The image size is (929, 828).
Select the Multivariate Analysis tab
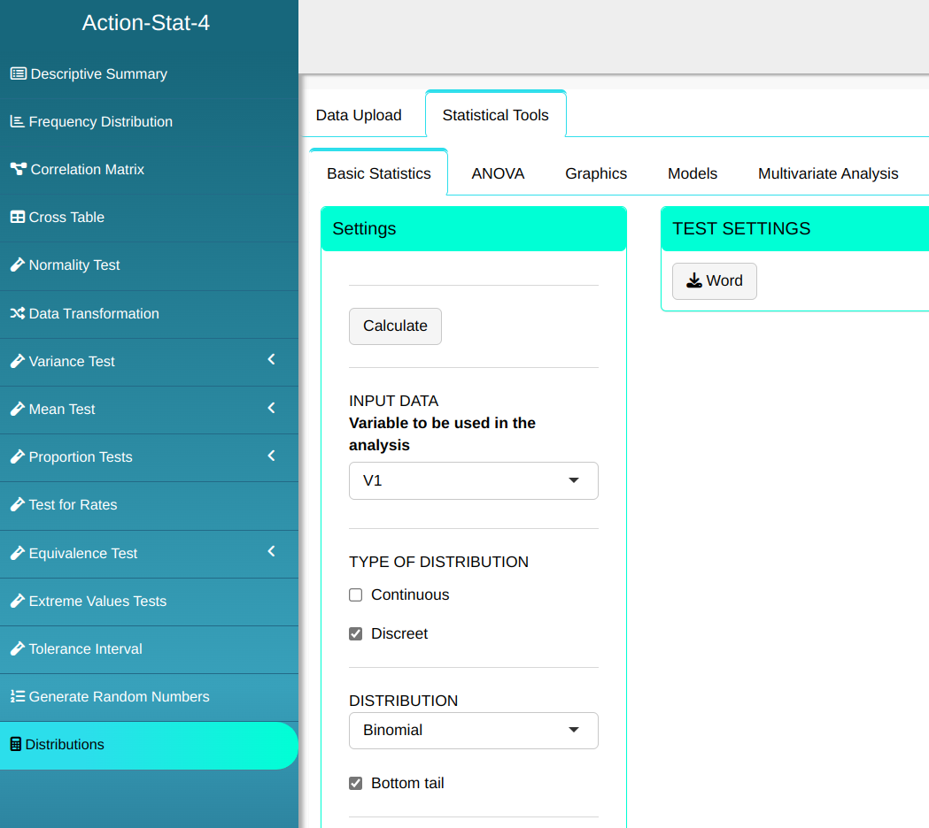pyautogui.click(x=828, y=174)
